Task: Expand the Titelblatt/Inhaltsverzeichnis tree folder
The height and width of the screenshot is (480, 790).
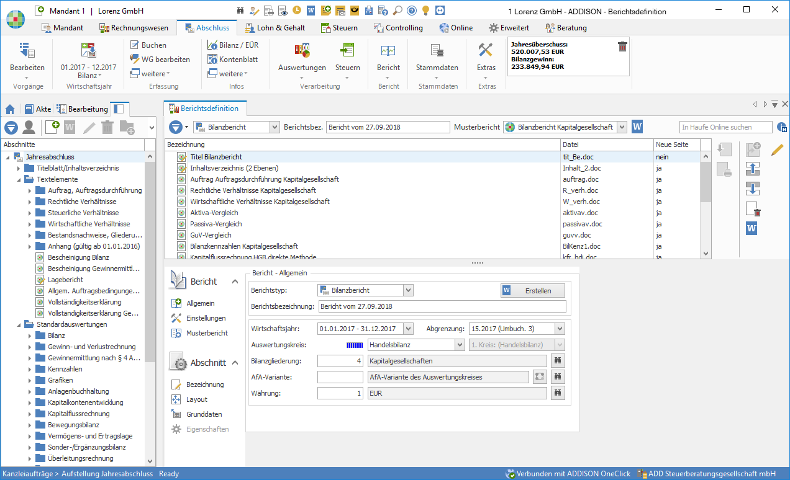Action: [19, 168]
